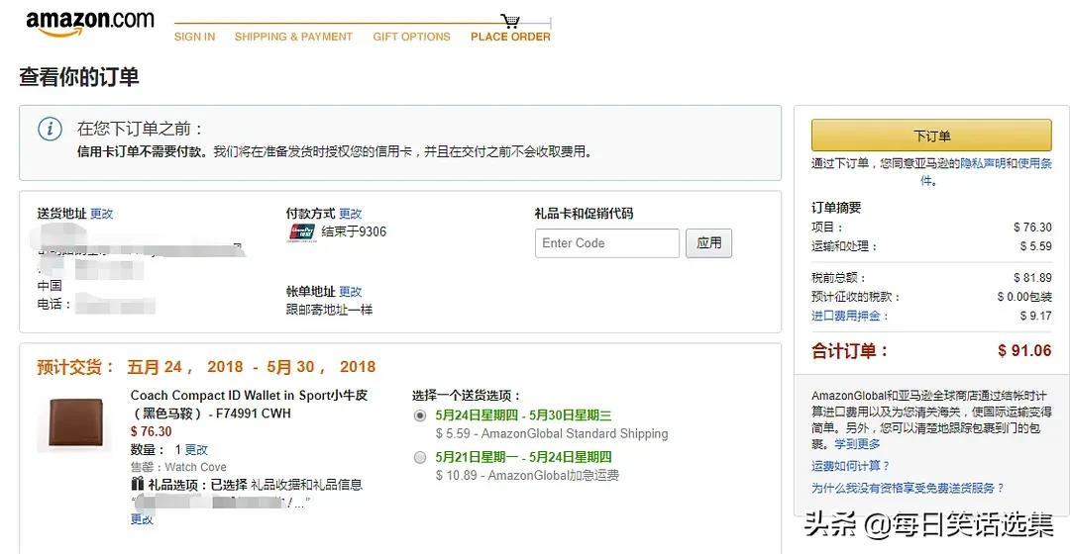Image resolution: width=1070 pixels, height=554 pixels.
Task: Click the info icon in notice box
Action: 50,128
